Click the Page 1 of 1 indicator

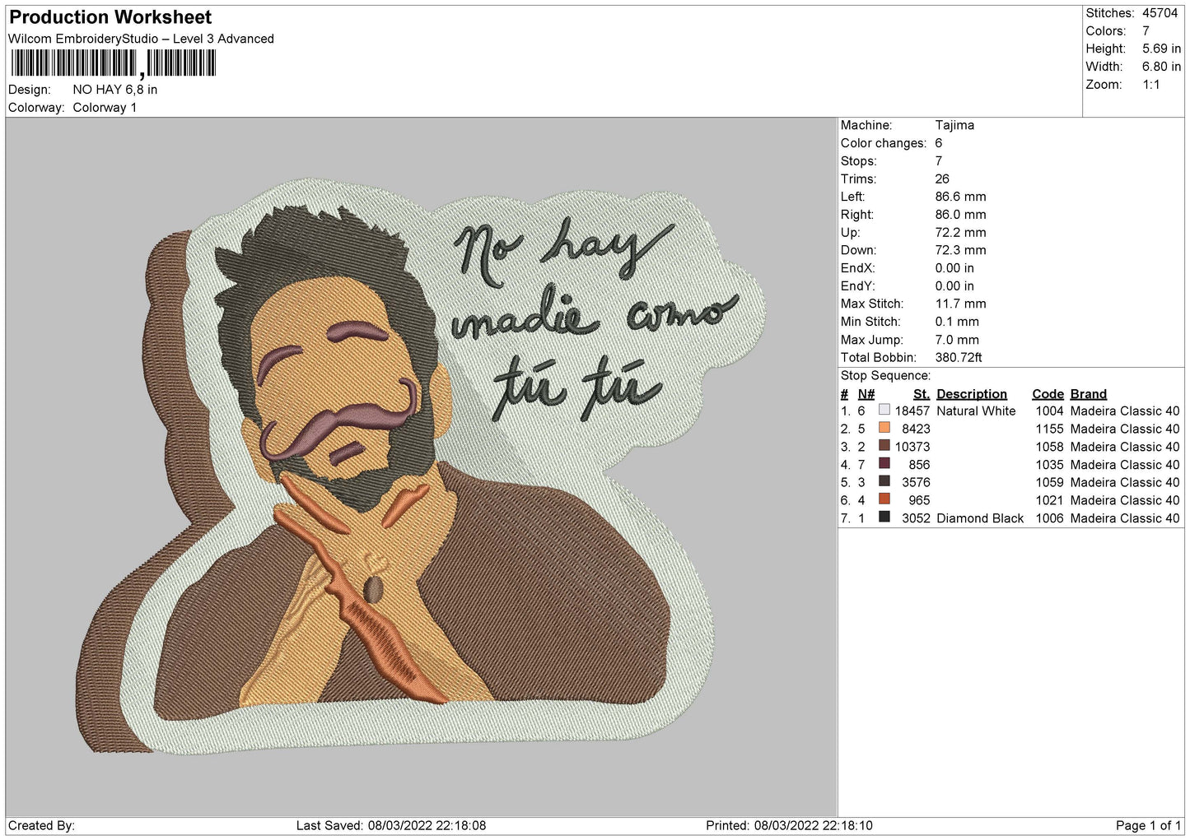(x=1148, y=825)
